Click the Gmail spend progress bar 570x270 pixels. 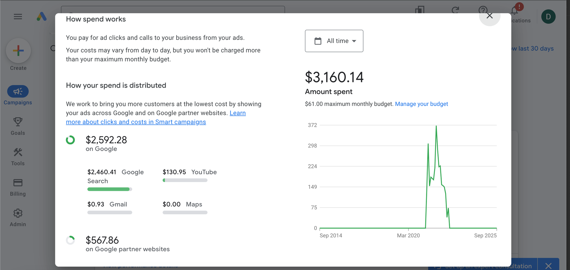pyautogui.click(x=110, y=212)
